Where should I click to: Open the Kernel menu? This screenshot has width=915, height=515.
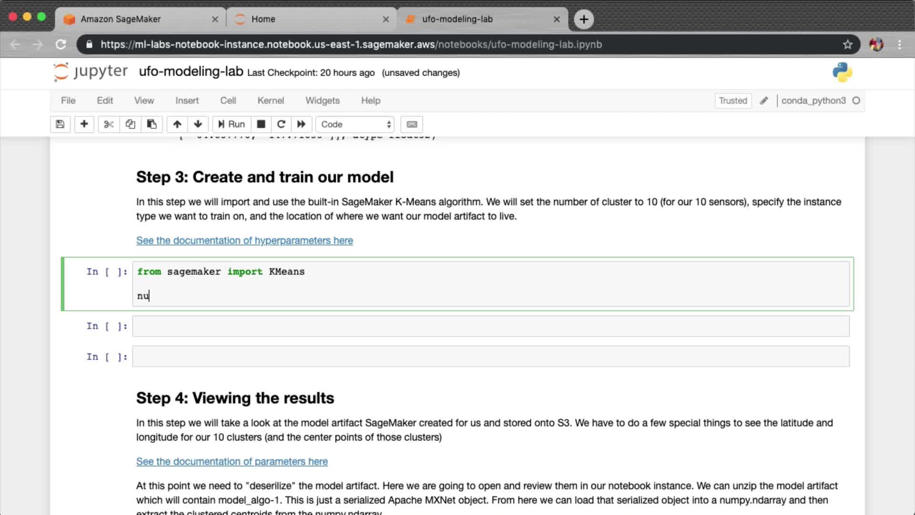[x=270, y=101]
